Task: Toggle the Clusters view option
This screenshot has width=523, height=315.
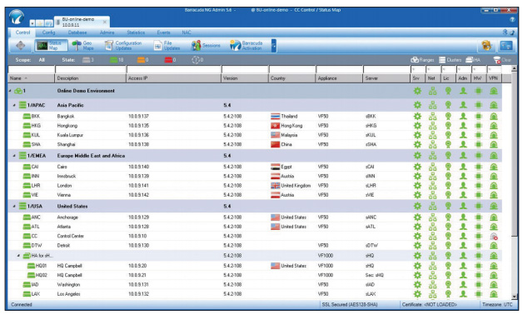Action: 450,60
